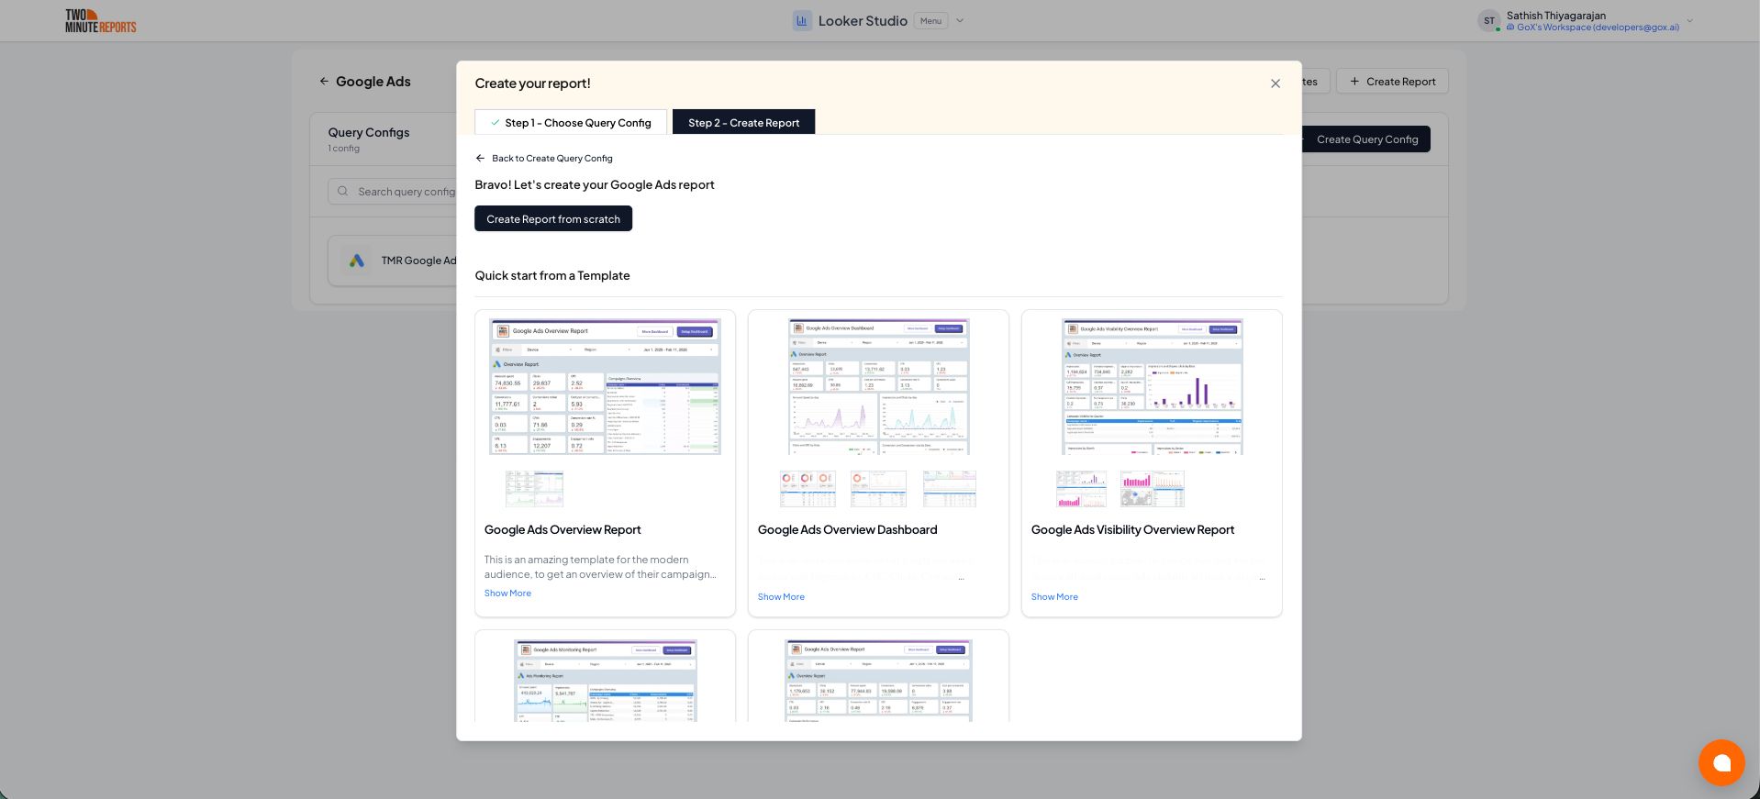
Task: Click the Query Configs heading in background
Action: 369,132
